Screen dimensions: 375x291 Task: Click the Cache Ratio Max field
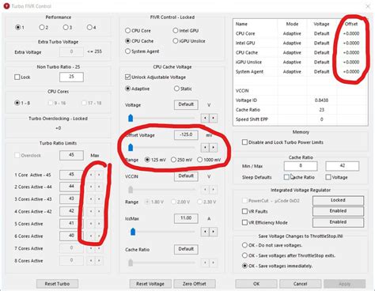[x=343, y=166]
